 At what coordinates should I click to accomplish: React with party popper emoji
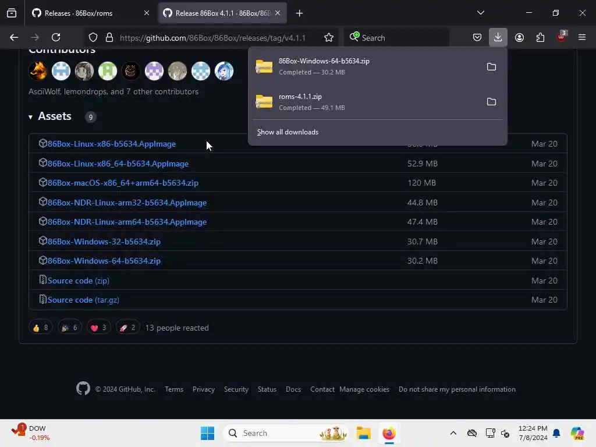tap(70, 328)
